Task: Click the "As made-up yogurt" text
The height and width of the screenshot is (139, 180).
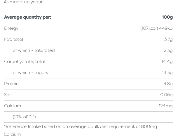Action: [x=24, y=2]
